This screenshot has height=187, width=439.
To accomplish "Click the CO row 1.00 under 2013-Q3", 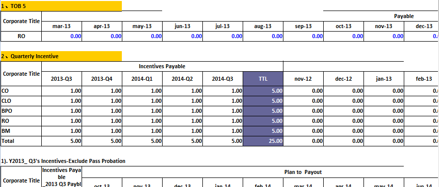I will tap(61, 91).
